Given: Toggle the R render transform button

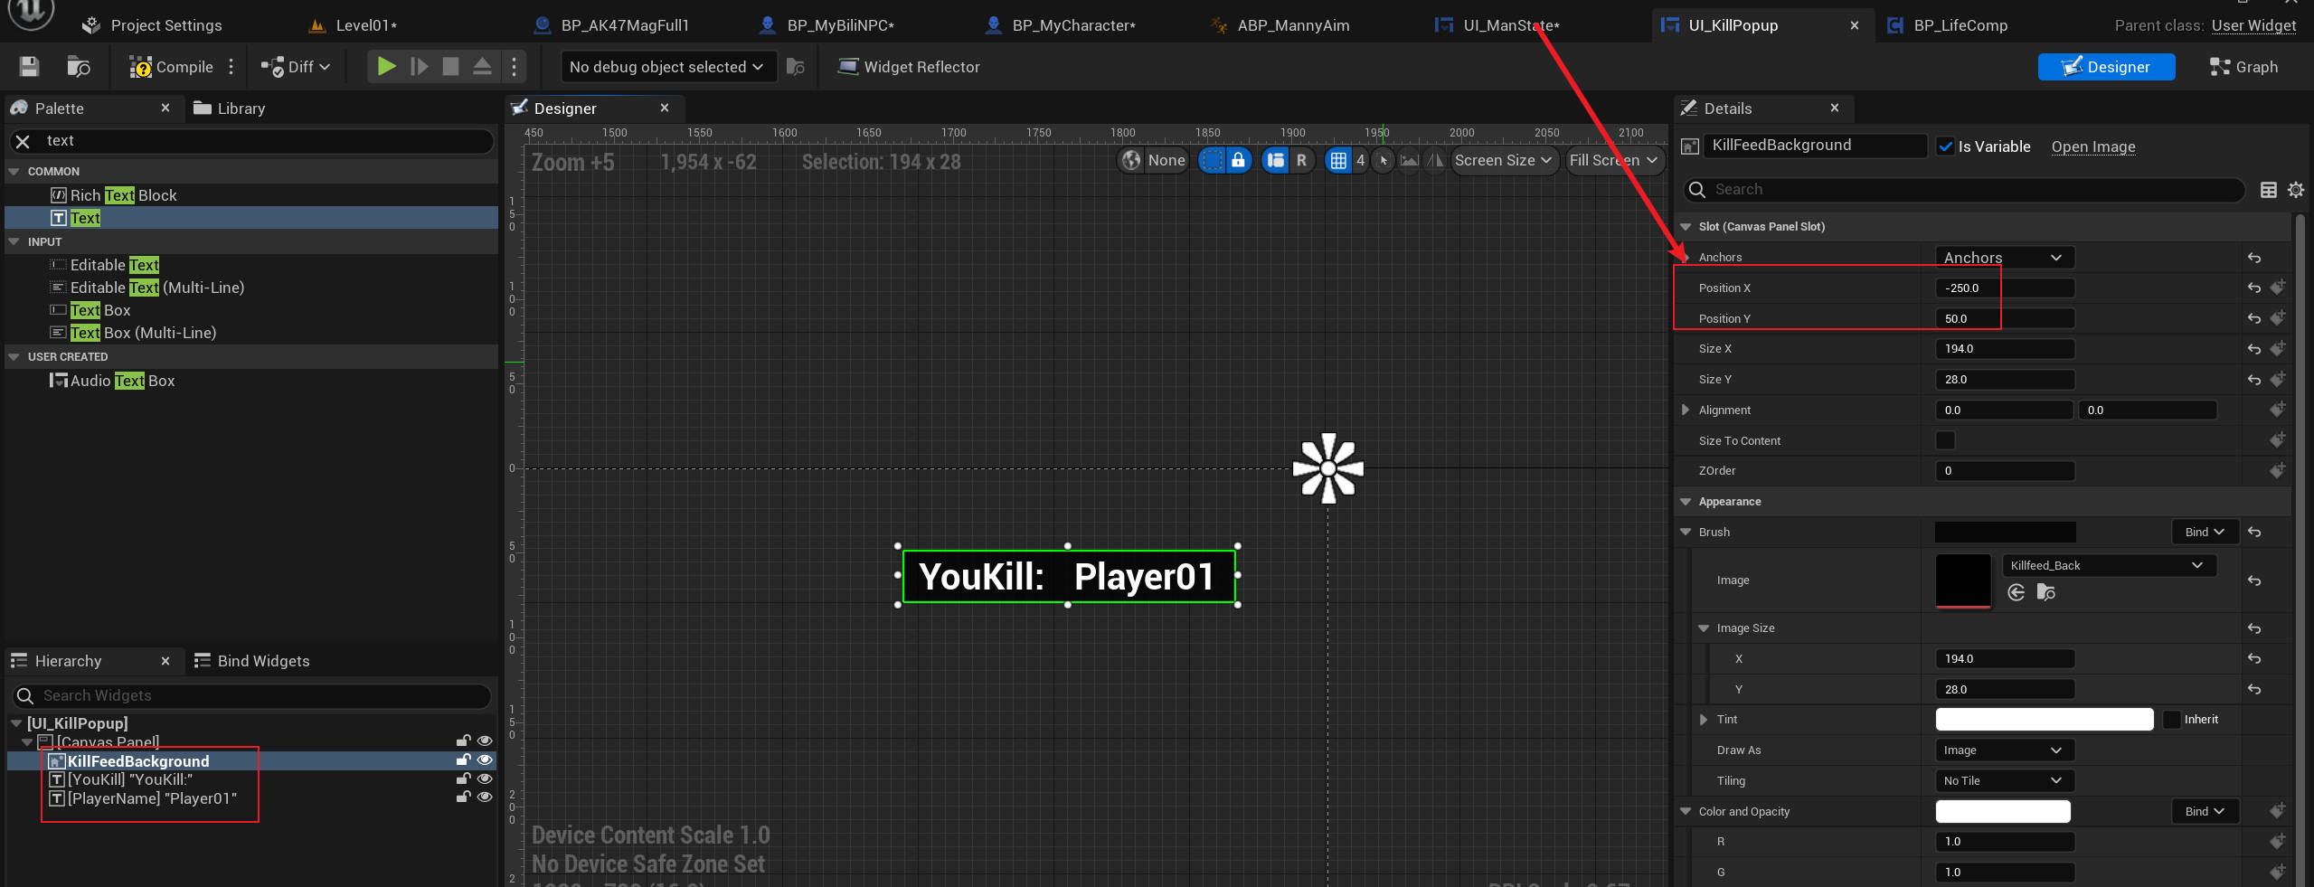Looking at the screenshot, I should click(1301, 160).
